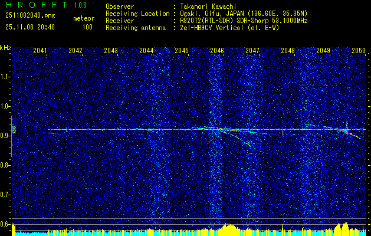
Task: Click antenna text 2el-HB9CV Vertical
Action: point(212,28)
